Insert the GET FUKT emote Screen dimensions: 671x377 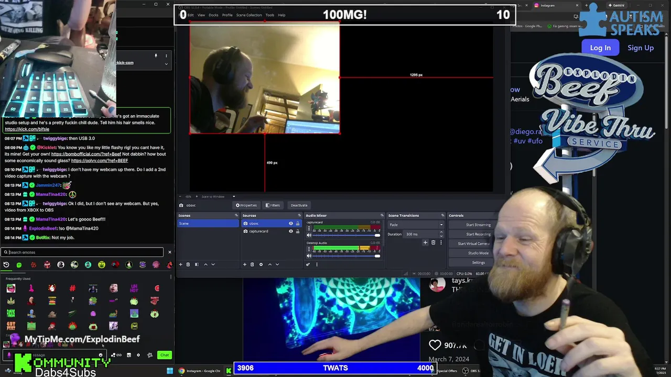click(x=10, y=326)
